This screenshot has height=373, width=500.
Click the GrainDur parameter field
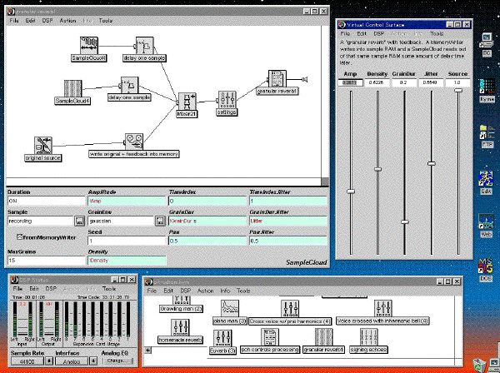pos(207,221)
